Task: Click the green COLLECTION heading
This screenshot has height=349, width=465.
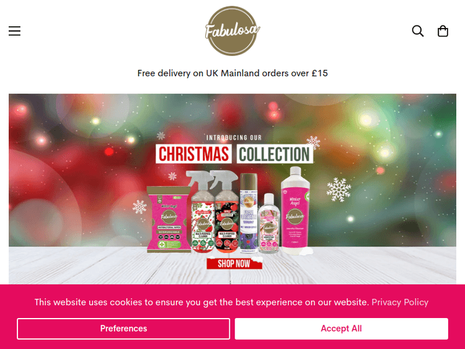Action: click(275, 154)
